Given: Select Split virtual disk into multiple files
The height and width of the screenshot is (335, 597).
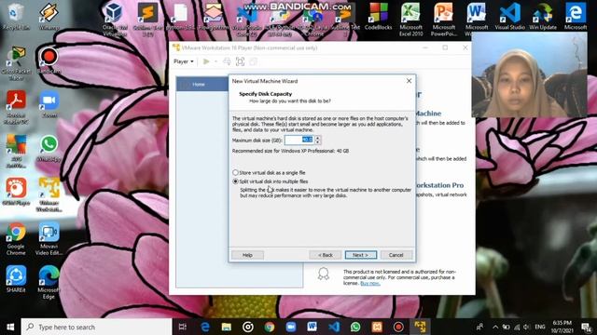Looking at the screenshot, I should (271, 181).
